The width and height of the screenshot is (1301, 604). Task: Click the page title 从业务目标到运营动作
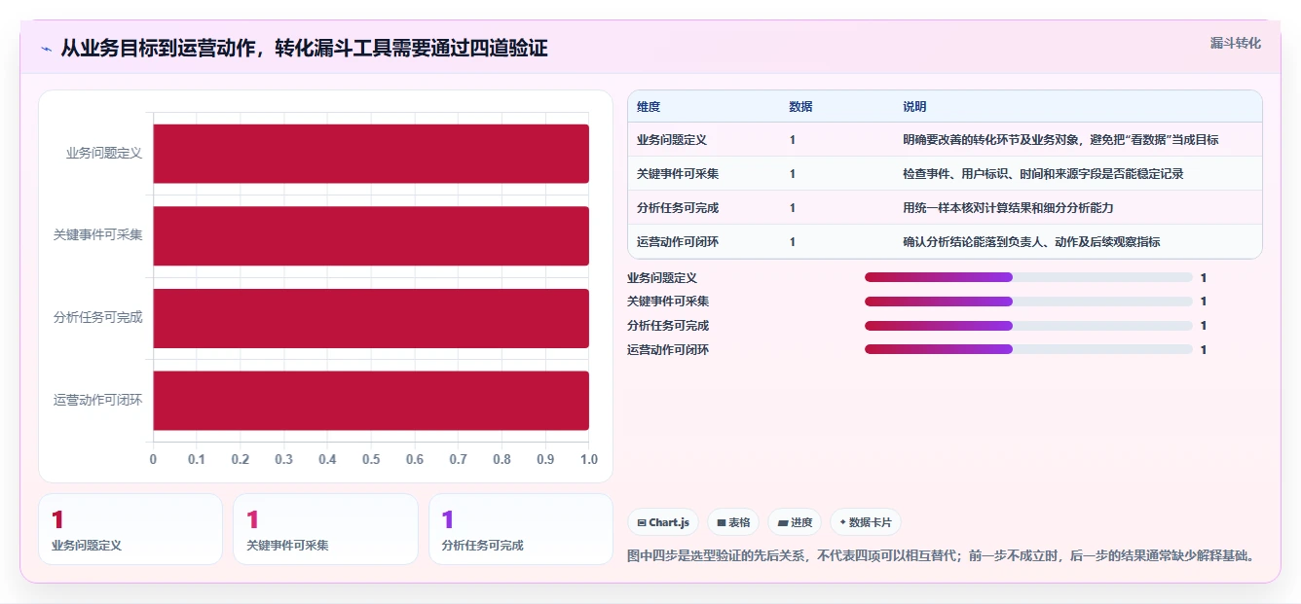[304, 49]
